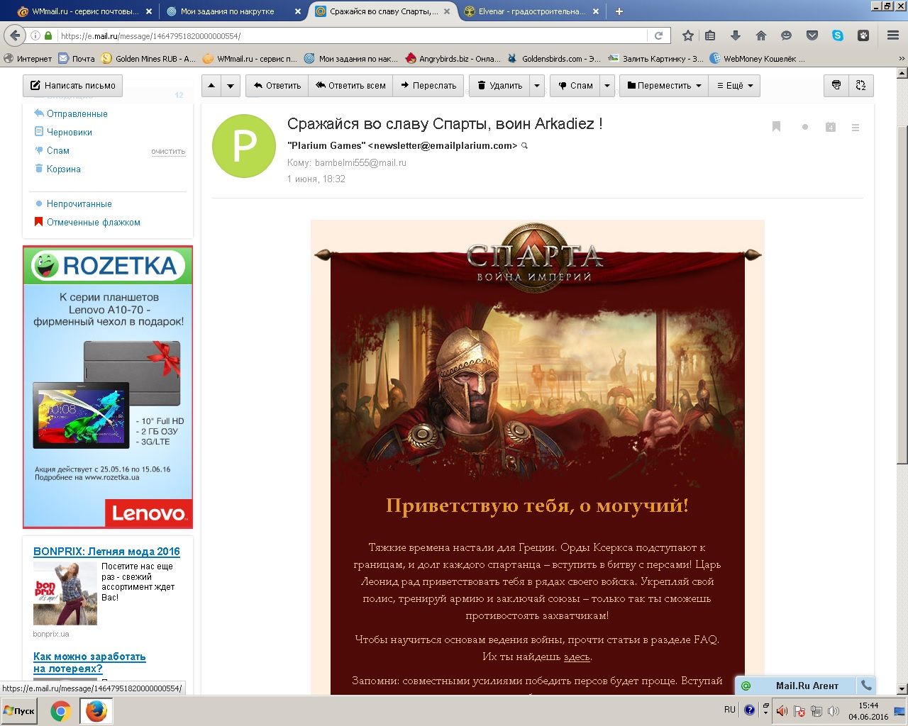Open the Черновики folder

click(69, 132)
